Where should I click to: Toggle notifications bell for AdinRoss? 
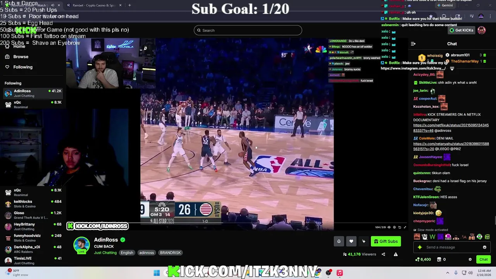pyautogui.click(x=339, y=241)
